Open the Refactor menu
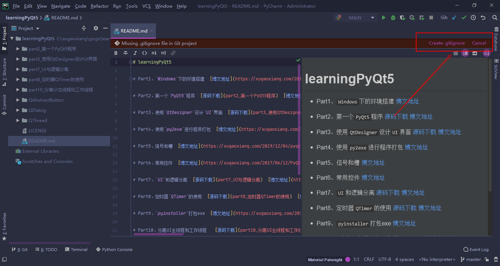The width and height of the screenshot is (500, 266). pos(100,6)
